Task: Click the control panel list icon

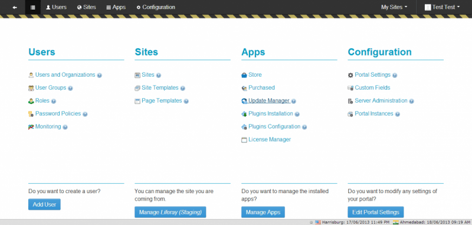Action: click(33, 7)
